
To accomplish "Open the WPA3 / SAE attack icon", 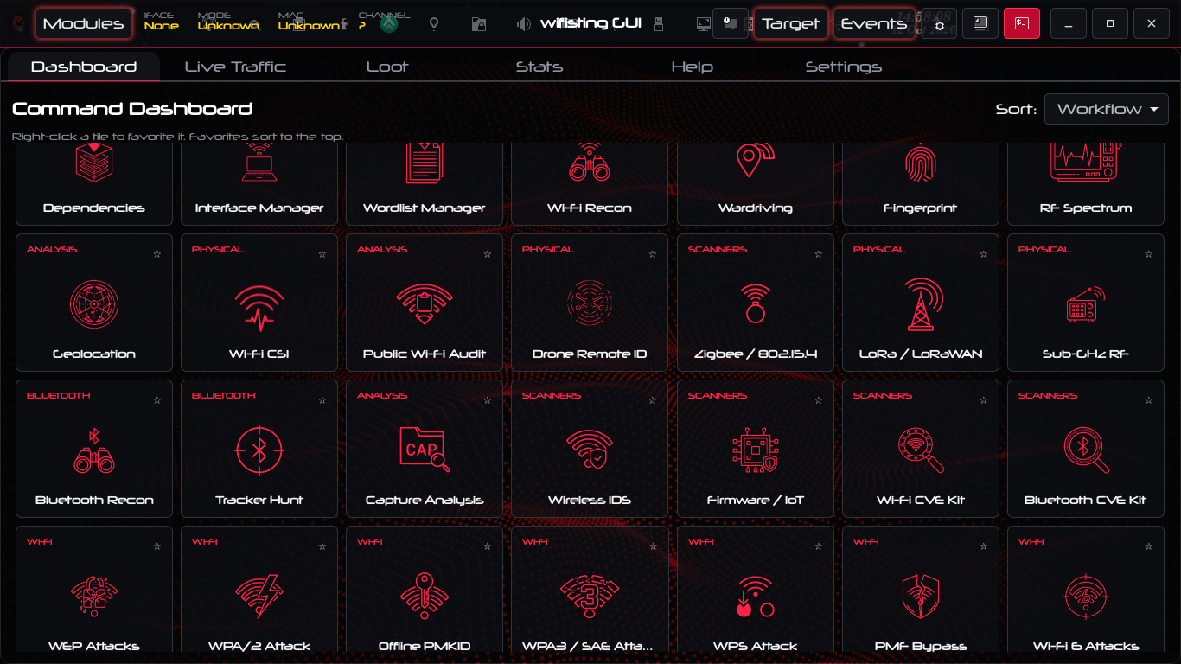I will coord(590,597).
